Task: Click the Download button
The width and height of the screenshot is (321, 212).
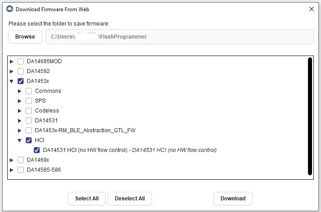Action: pyautogui.click(x=233, y=199)
